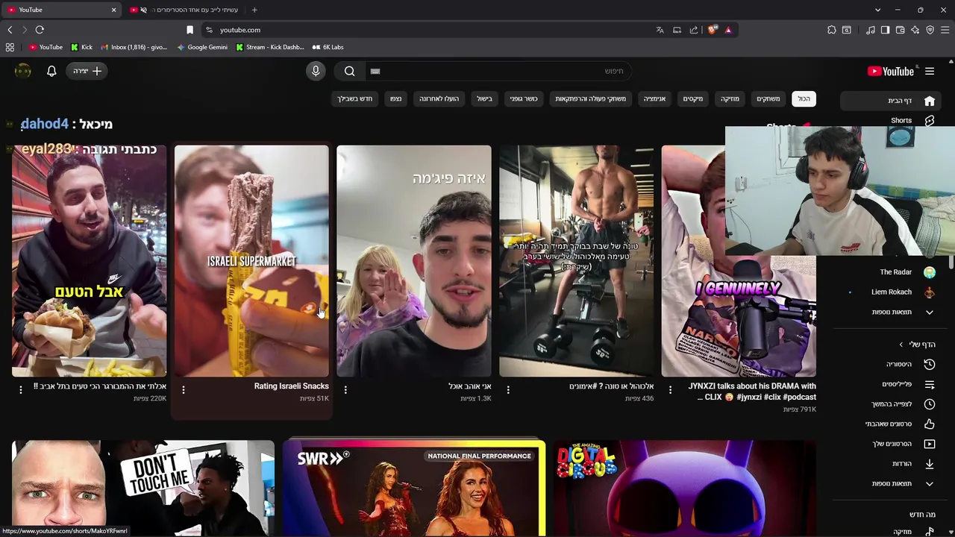Open the 6K Labs bookmark
The image size is (955, 537).
click(327, 47)
